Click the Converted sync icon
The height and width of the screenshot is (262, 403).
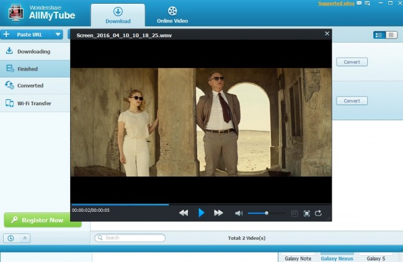[x=9, y=85]
